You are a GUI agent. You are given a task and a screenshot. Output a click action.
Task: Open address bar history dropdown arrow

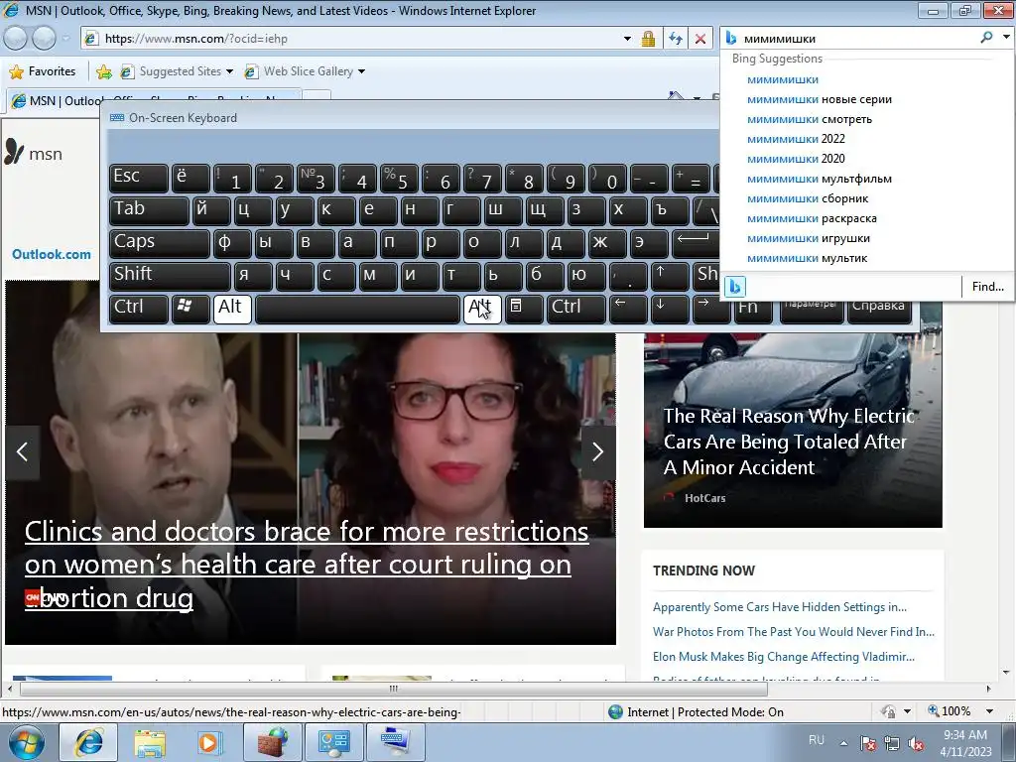click(x=627, y=39)
